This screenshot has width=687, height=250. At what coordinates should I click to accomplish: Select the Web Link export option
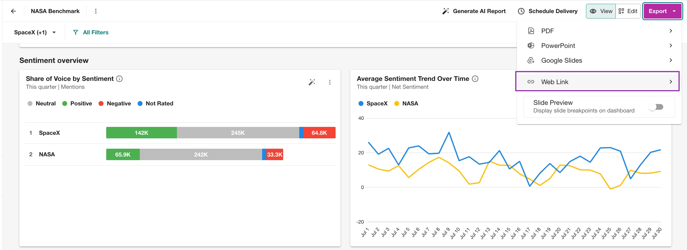(597, 82)
